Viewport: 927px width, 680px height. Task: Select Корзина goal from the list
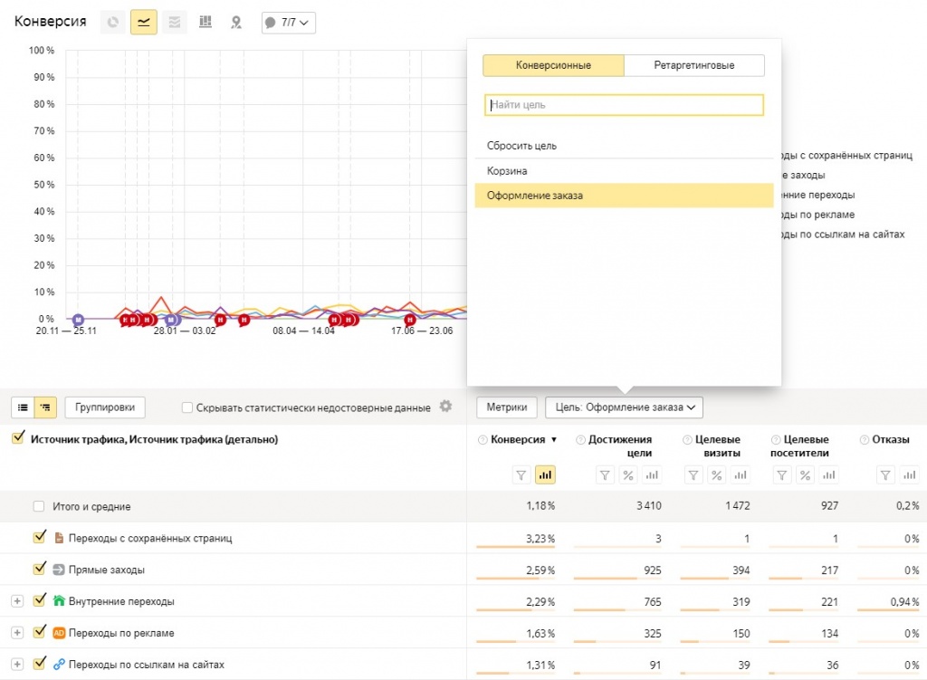[507, 171]
